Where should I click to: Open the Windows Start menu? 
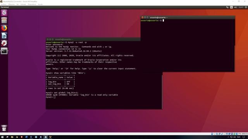[x=2, y=137]
